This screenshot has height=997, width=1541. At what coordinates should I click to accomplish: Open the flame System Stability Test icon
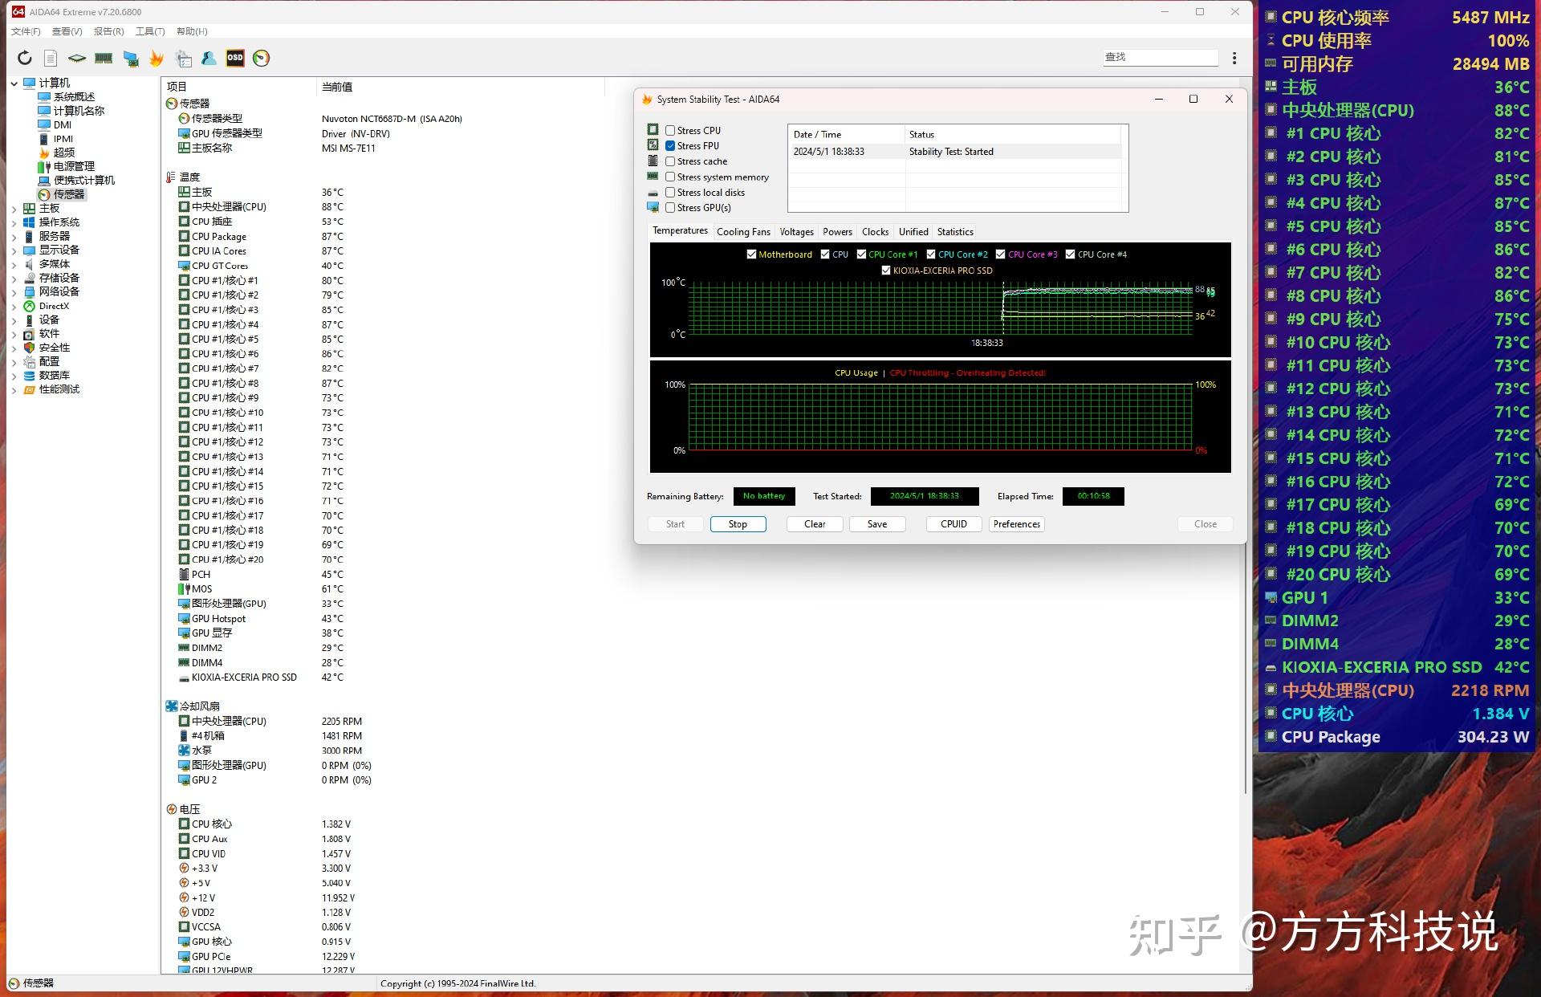point(157,58)
